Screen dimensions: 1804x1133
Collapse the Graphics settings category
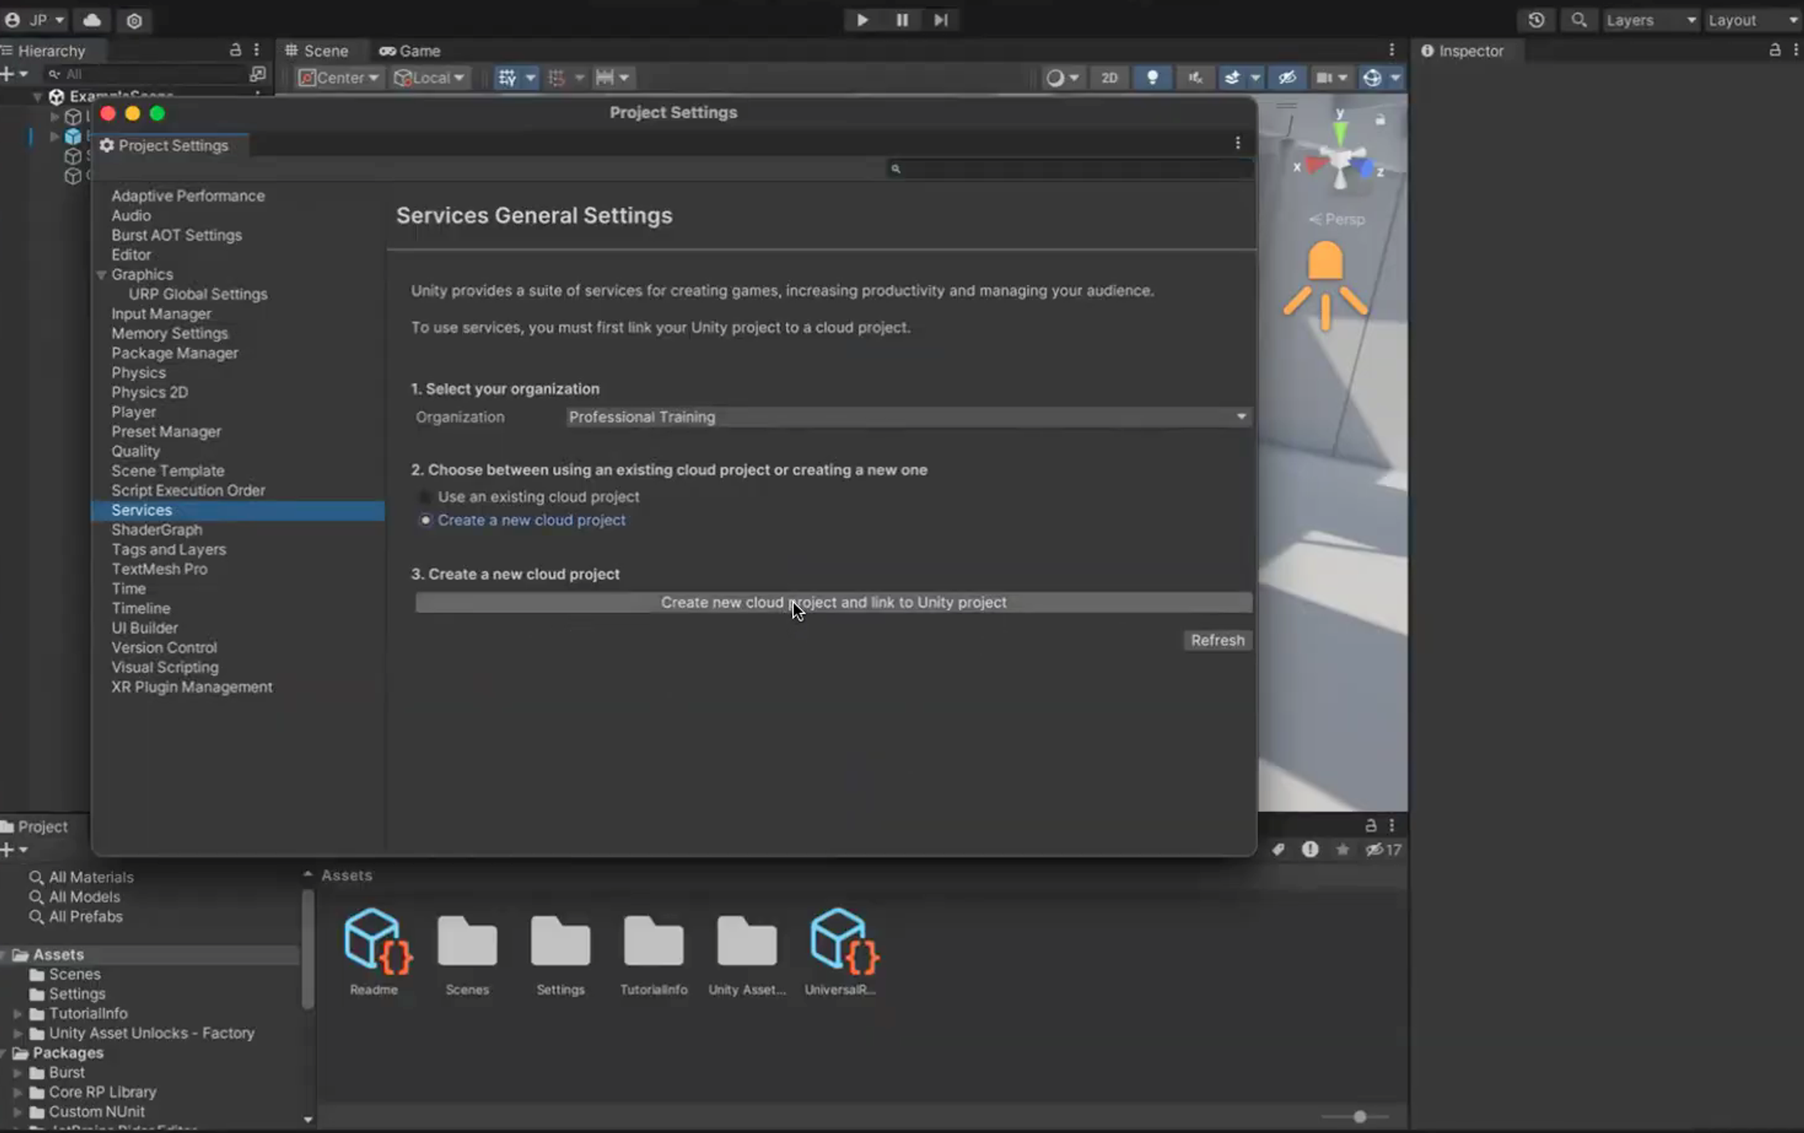click(x=101, y=275)
